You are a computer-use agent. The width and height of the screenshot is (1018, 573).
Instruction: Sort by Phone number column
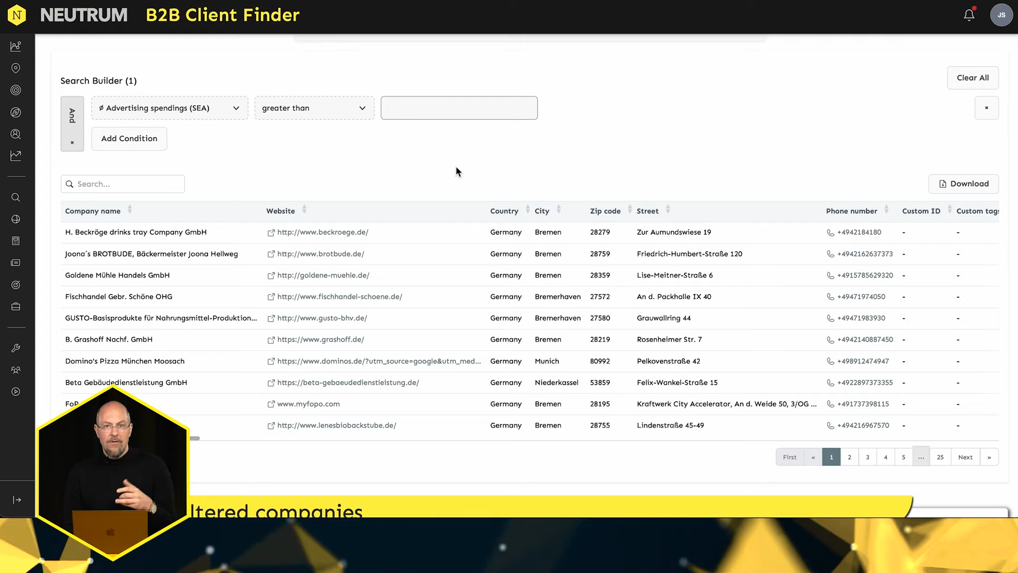886,210
